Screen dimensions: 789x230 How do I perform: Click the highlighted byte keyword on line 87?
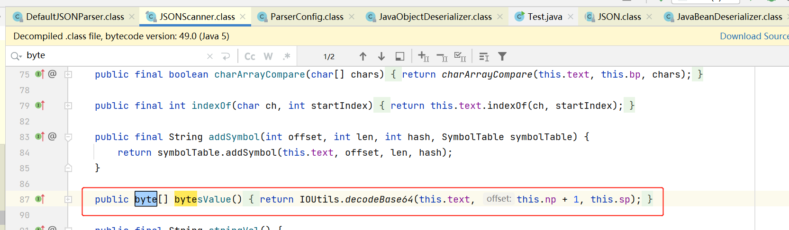[146, 199]
